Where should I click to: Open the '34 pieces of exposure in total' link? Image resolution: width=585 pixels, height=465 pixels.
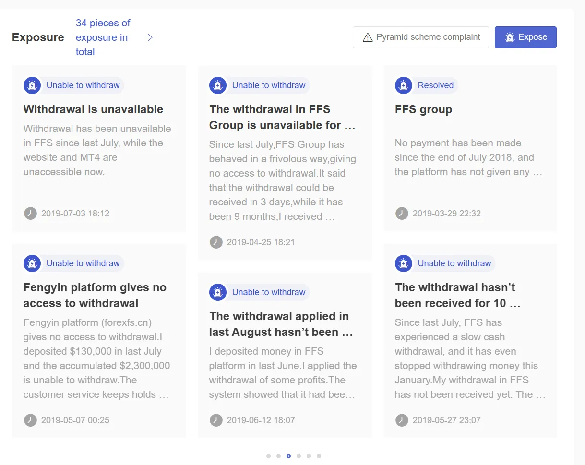click(103, 37)
